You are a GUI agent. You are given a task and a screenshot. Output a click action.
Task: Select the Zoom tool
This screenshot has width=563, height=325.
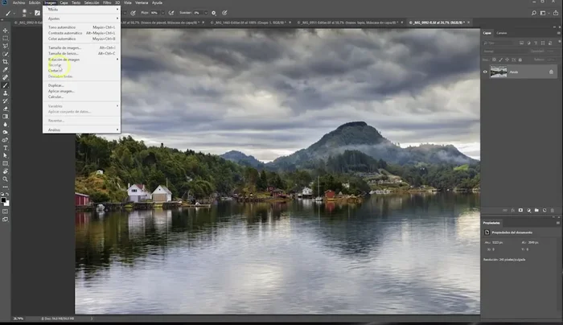click(x=6, y=179)
